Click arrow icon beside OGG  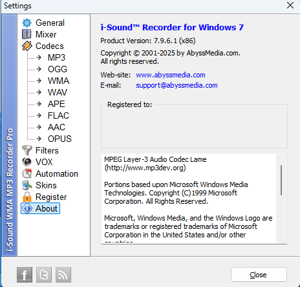(x=39, y=69)
